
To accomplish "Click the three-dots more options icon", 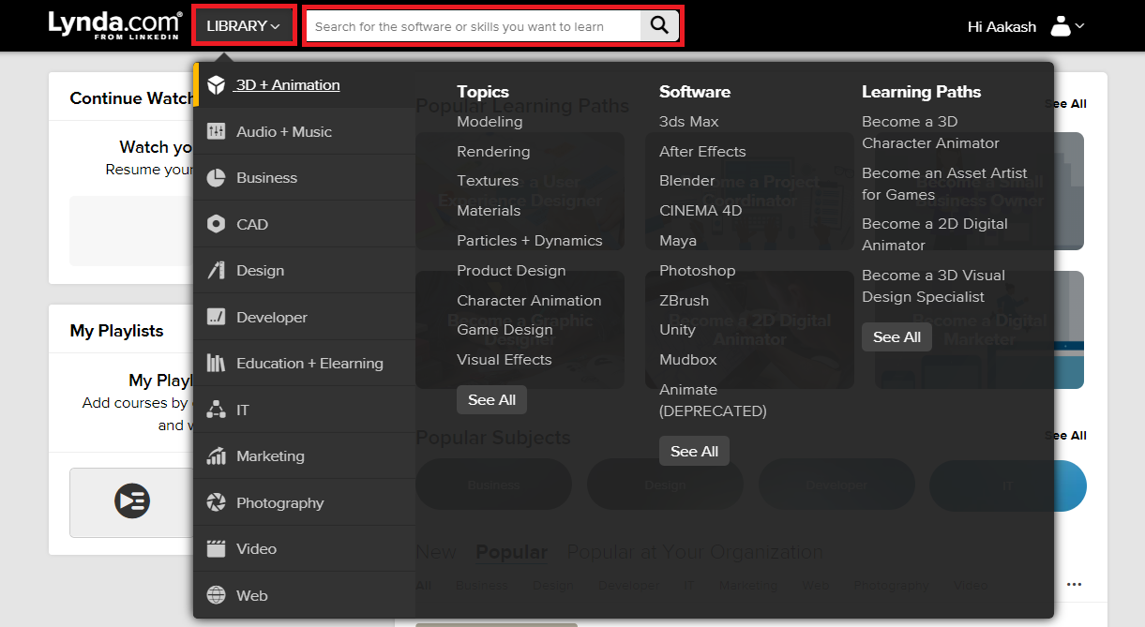I will [x=1074, y=585].
